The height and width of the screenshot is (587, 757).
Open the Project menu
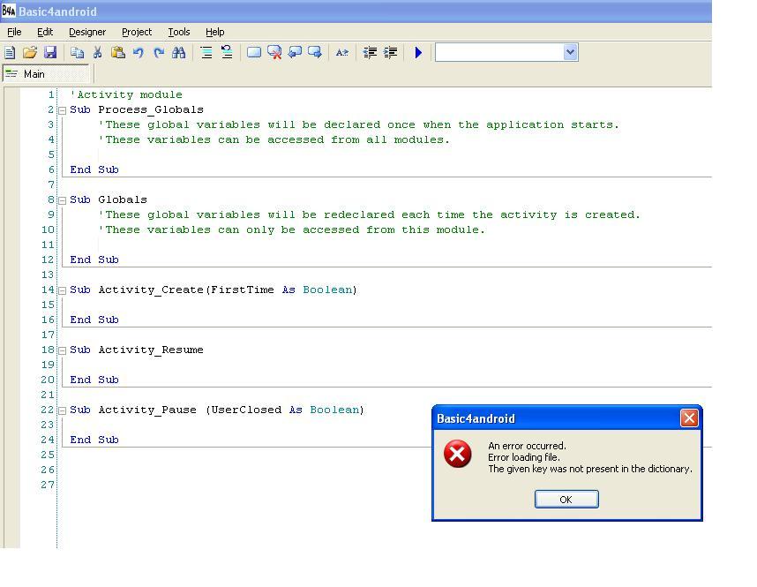coord(137,32)
